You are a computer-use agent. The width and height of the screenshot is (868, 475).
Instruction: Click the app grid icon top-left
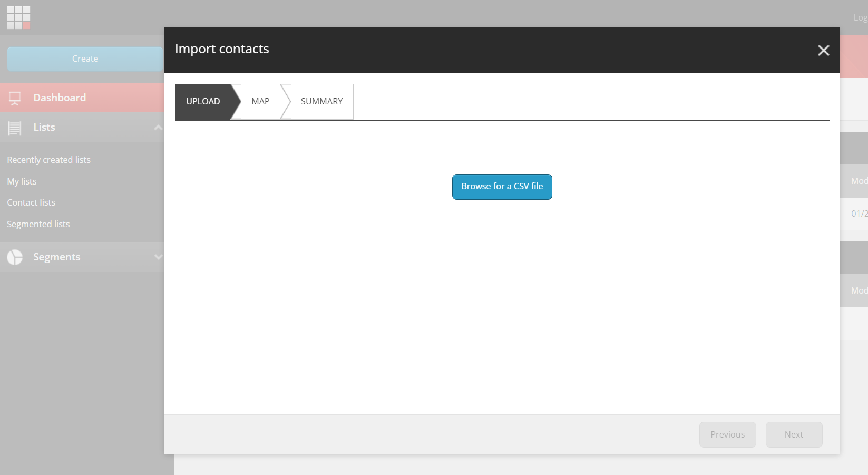pyautogui.click(x=18, y=17)
